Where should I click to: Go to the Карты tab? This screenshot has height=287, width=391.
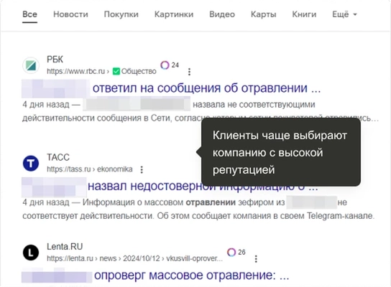click(263, 14)
